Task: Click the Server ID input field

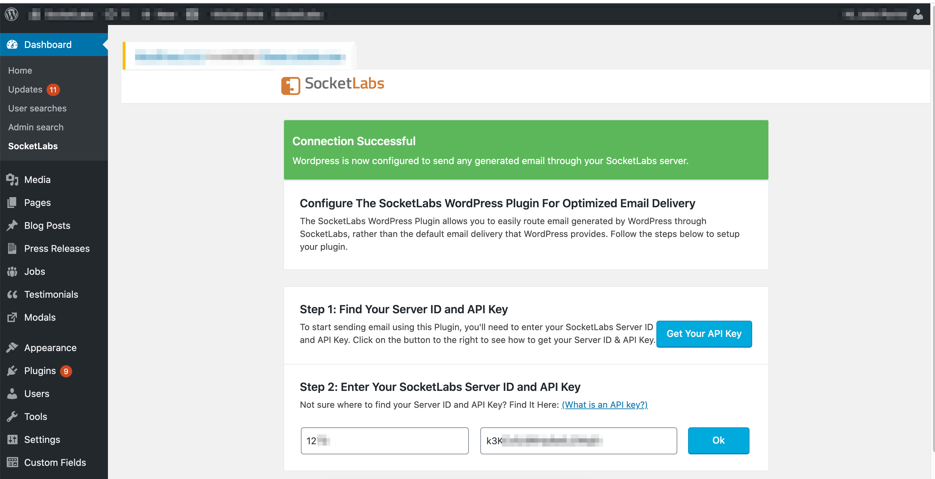Action: coord(385,441)
